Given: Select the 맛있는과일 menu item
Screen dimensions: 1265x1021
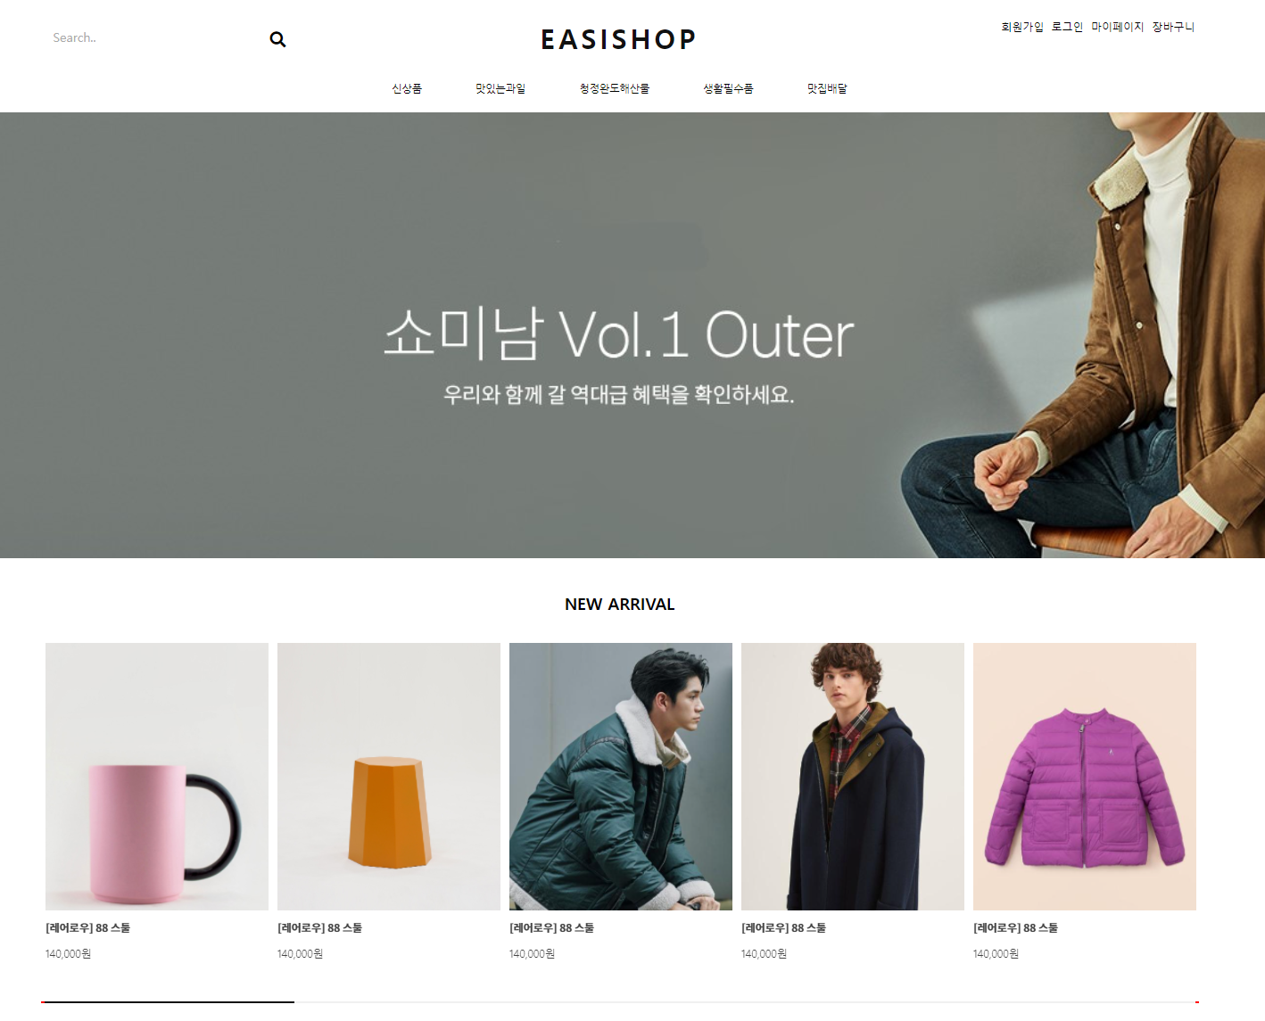Looking at the screenshot, I should pos(500,88).
